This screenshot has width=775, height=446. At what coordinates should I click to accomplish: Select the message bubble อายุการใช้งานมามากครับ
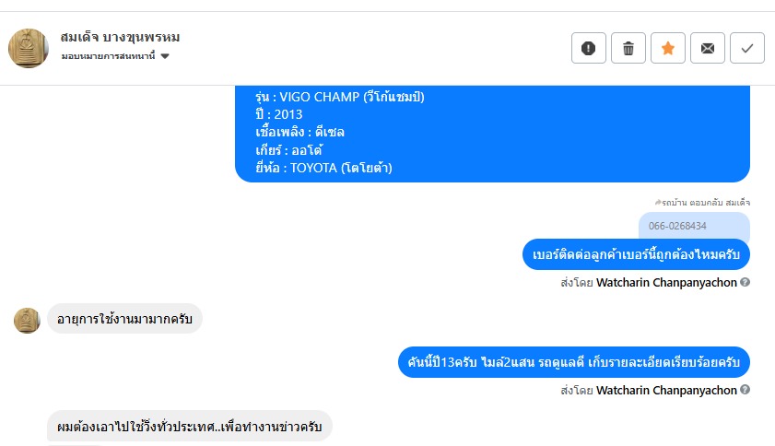coord(124,319)
